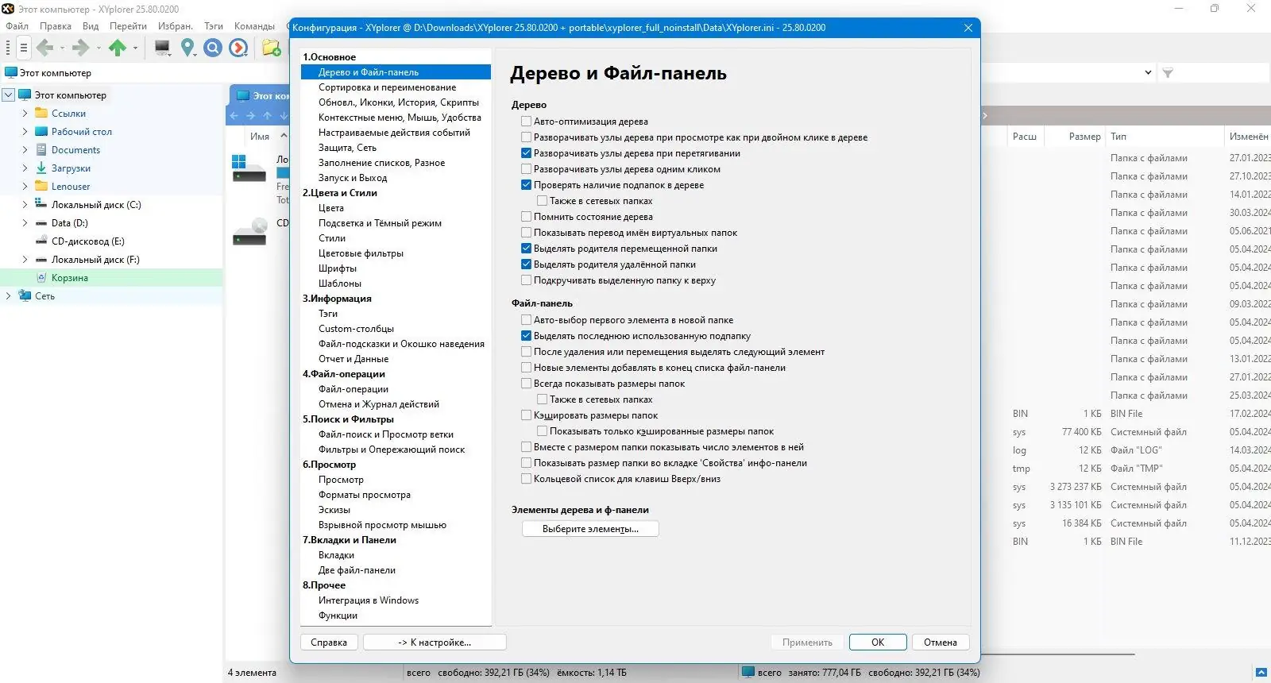
Task: Click the Windows drive icon in file list
Action: click(248, 168)
